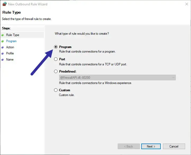Open the Action step in sidebar

tap(10, 47)
